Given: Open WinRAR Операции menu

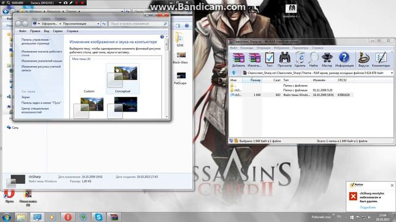Looking at the screenshot, I should pos(264,48).
